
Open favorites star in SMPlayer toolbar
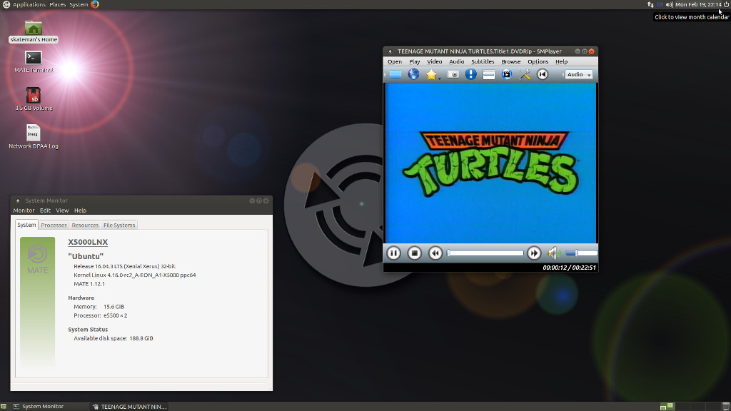point(430,74)
